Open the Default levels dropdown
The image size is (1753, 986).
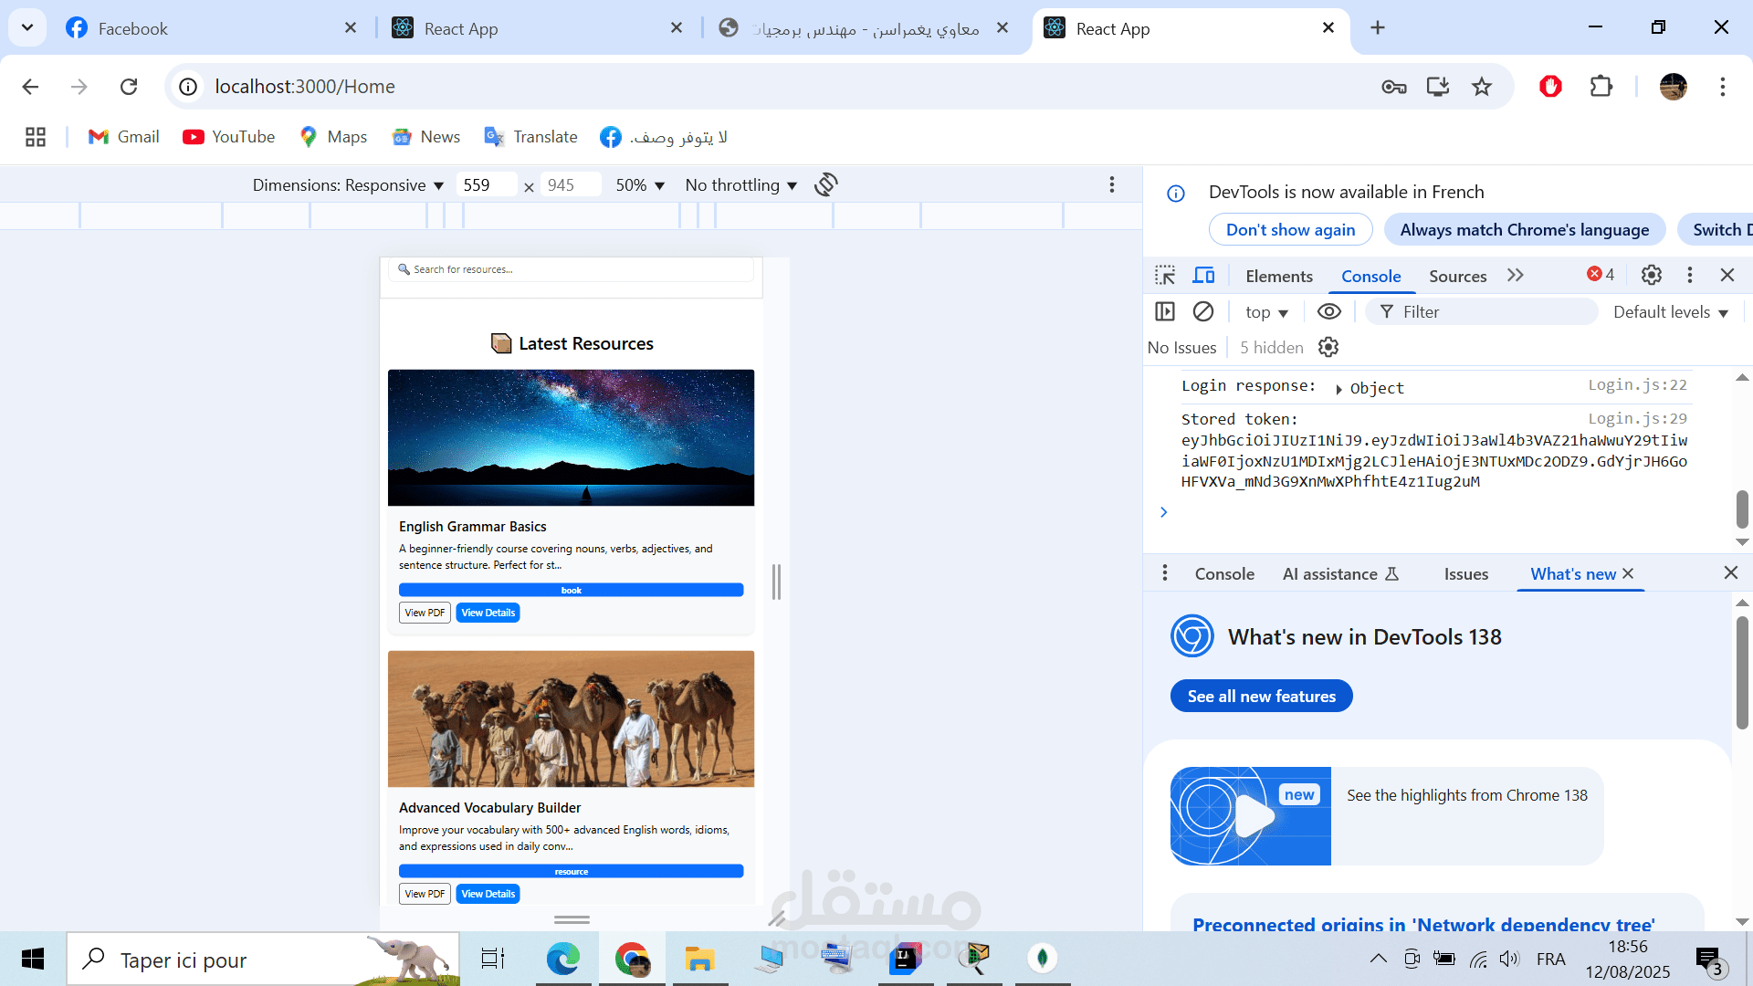click(1670, 312)
